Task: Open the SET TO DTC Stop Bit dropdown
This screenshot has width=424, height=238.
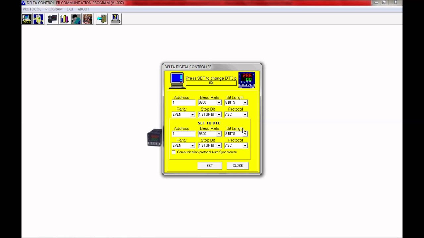Action: (219, 146)
